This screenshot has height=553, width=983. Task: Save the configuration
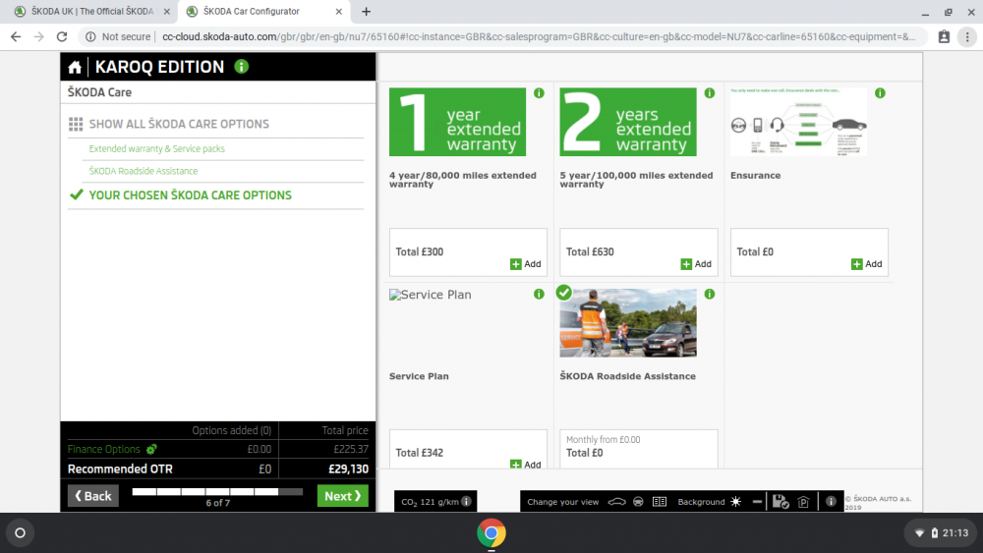pos(781,502)
